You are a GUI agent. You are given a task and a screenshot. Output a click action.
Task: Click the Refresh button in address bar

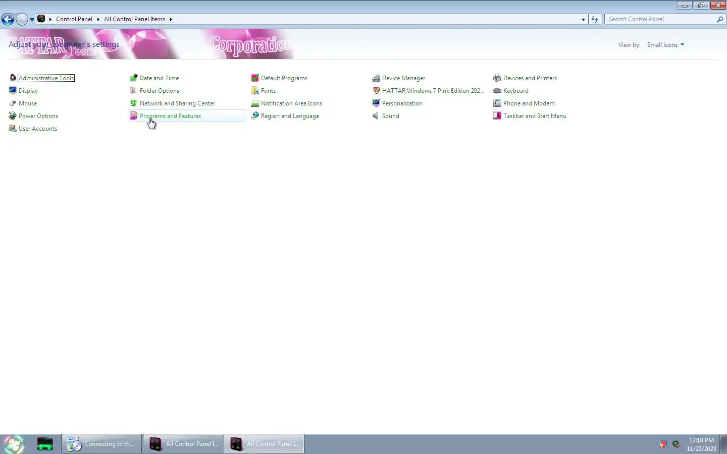[595, 19]
